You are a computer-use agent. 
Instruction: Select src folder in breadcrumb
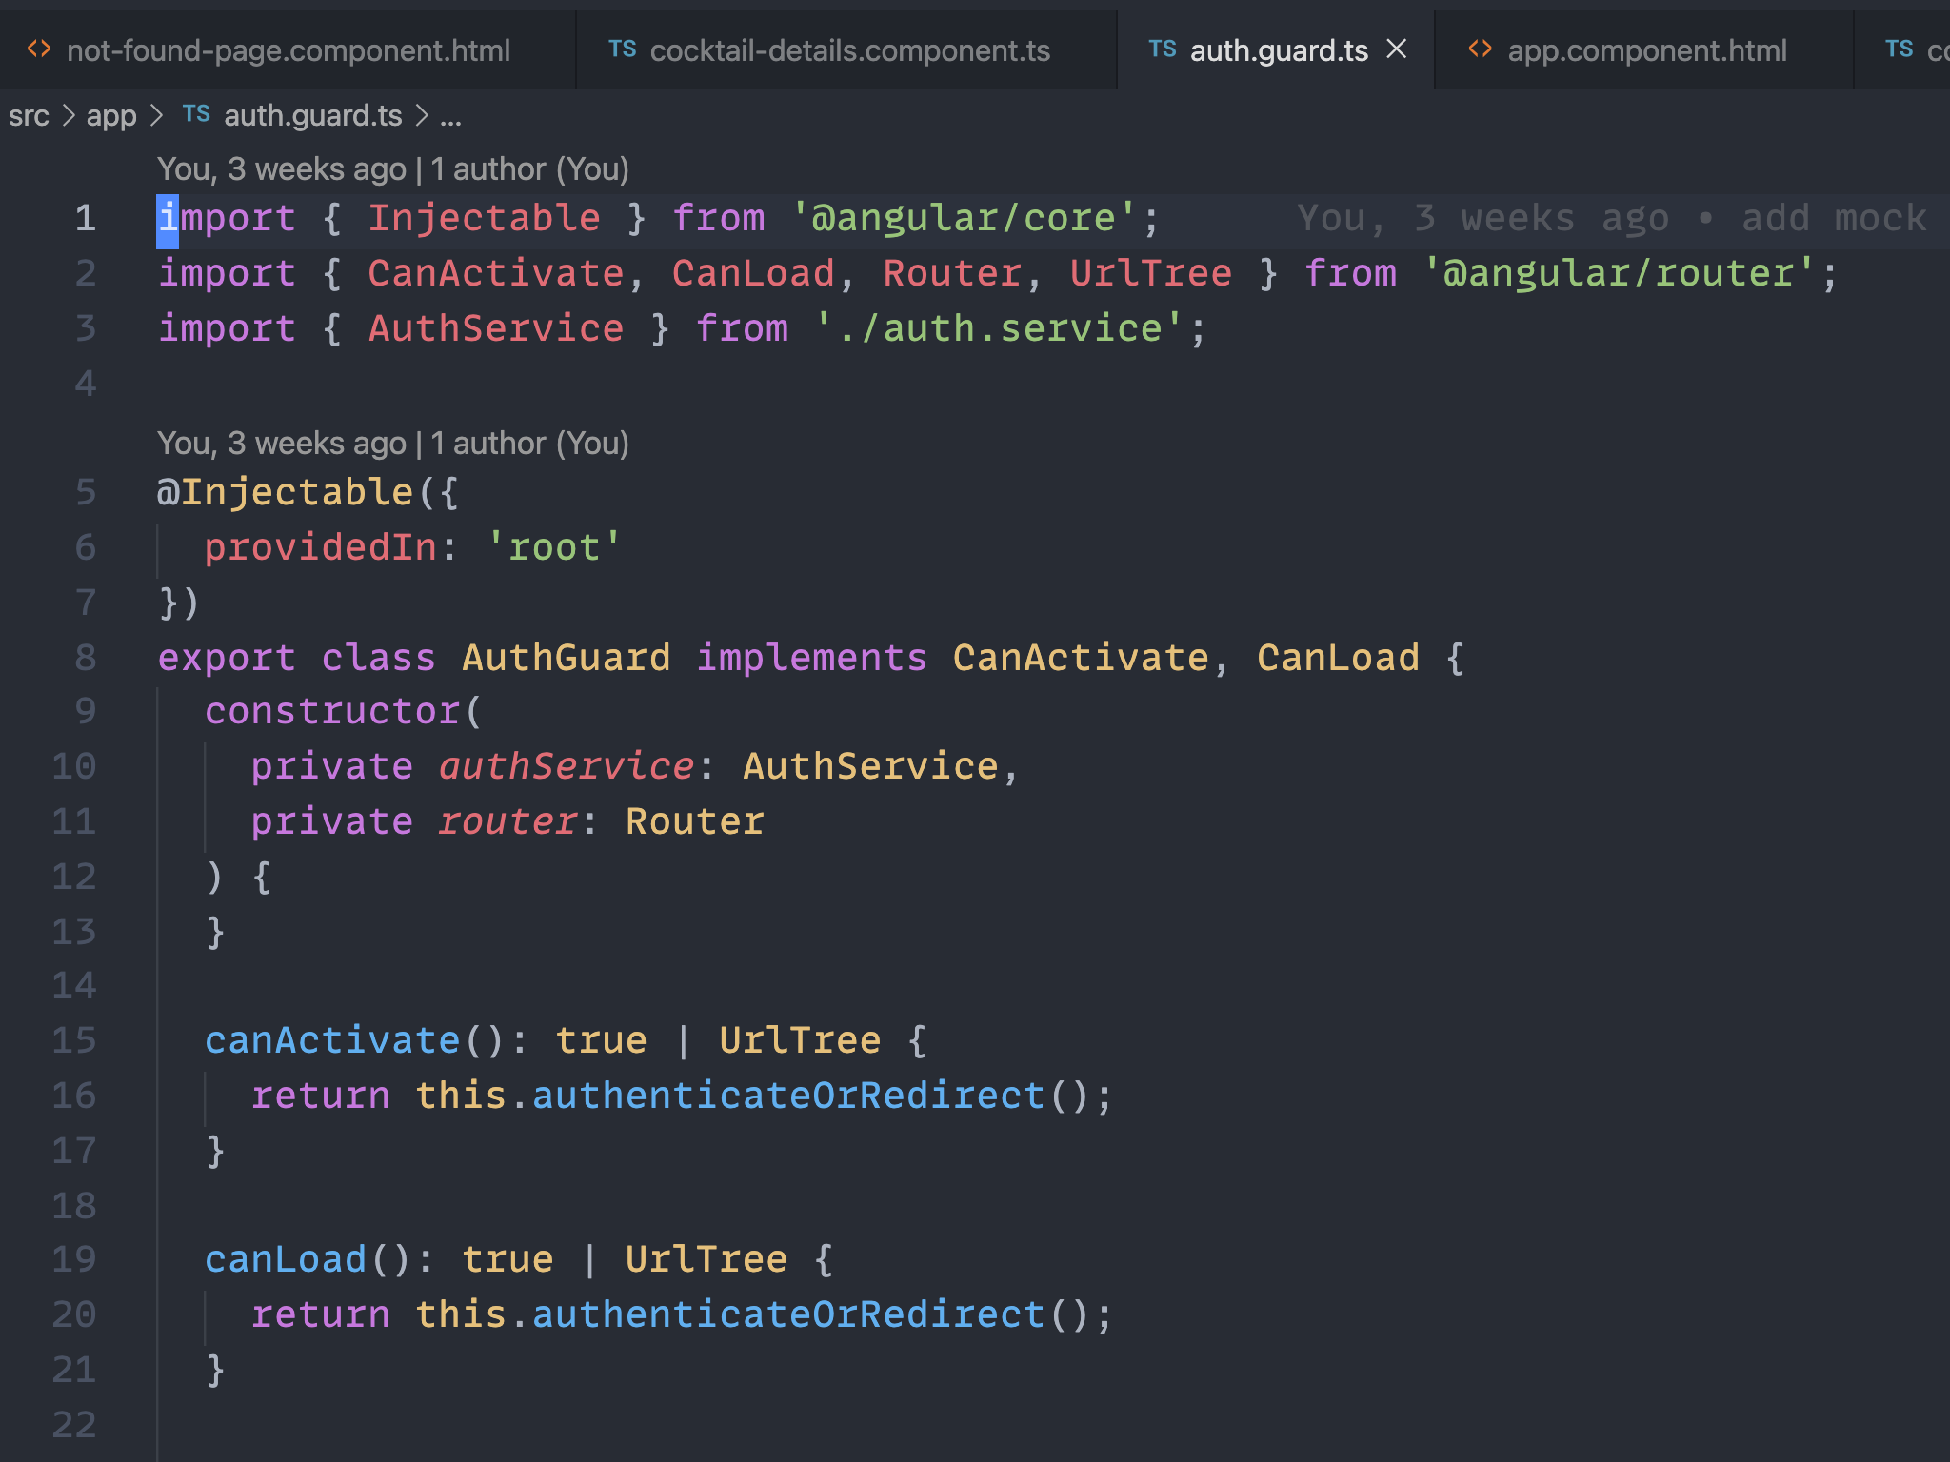29,116
